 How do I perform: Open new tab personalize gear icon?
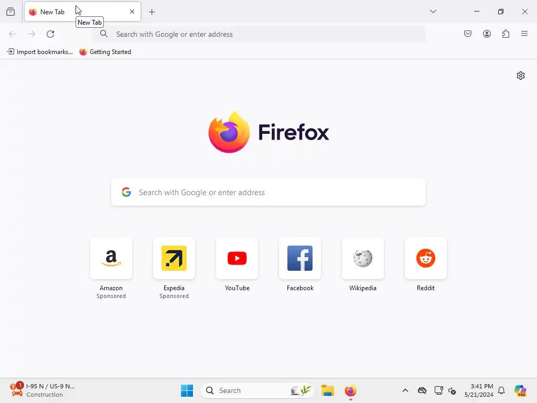(x=521, y=76)
